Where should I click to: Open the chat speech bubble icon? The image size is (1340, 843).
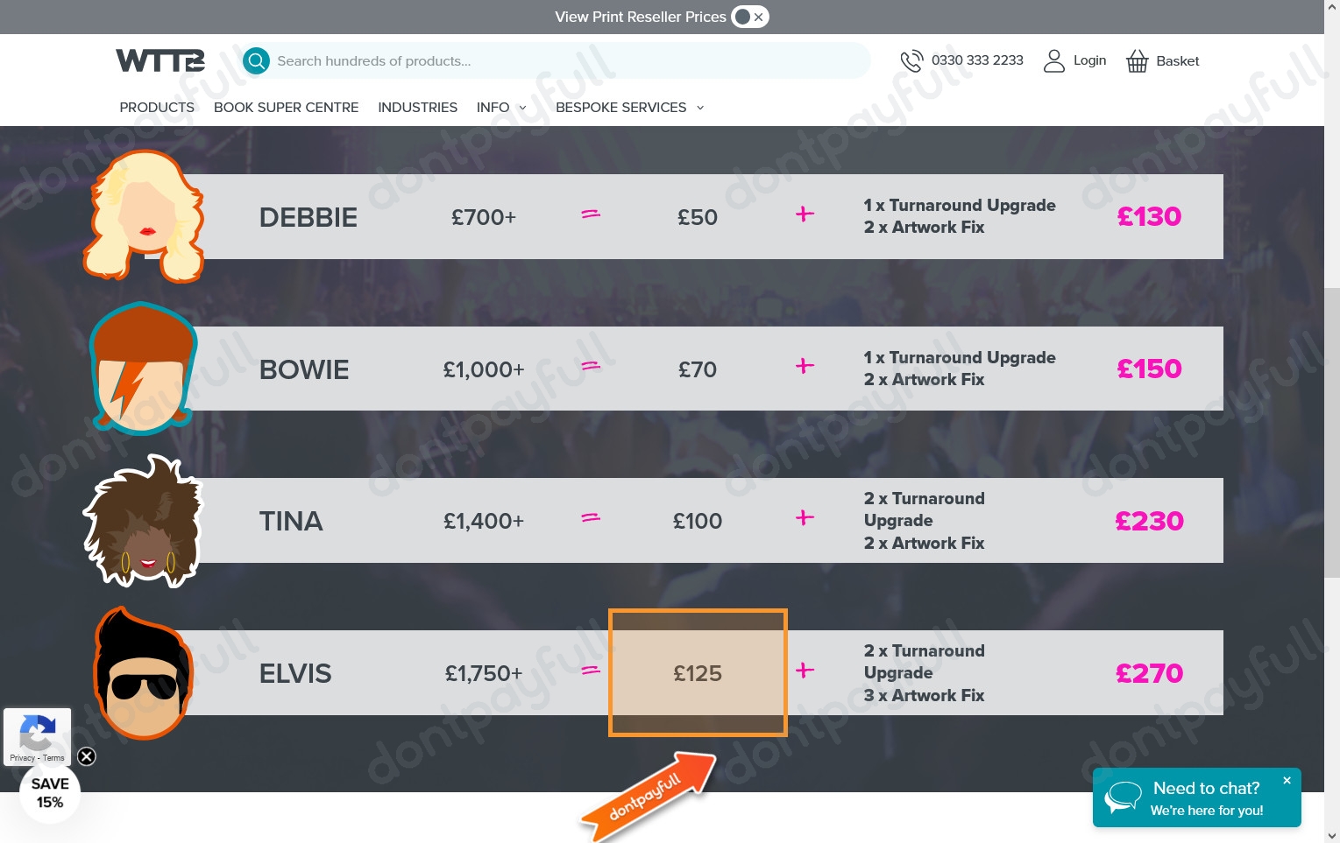pyautogui.click(x=1123, y=797)
